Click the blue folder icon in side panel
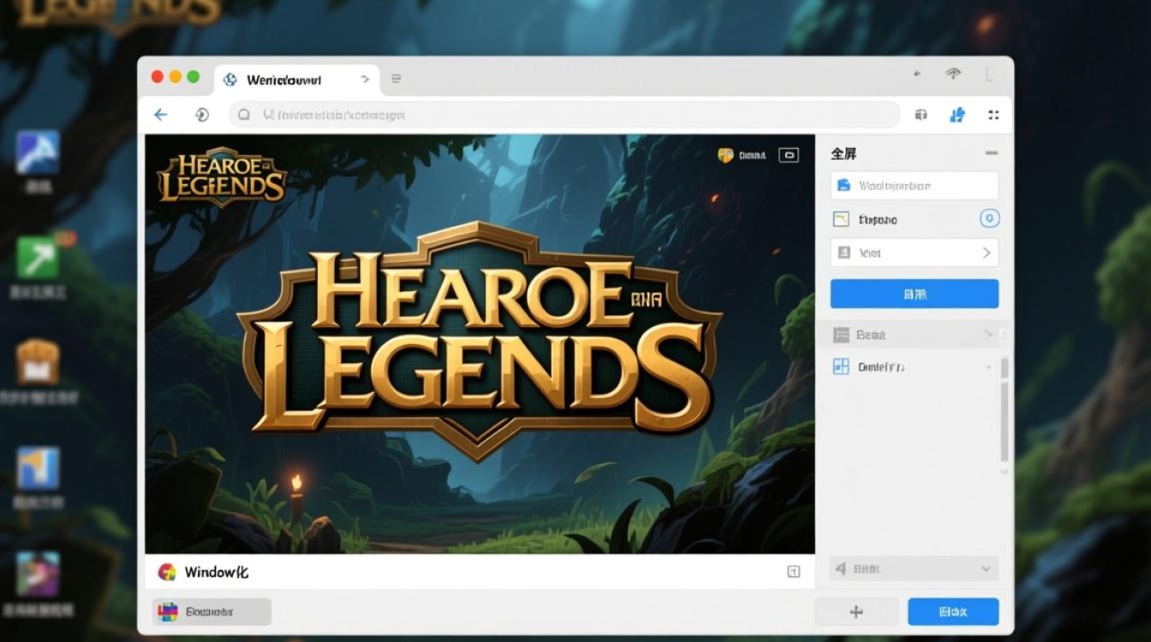Viewport: 1151px width, 642px height. click(x=843, y=185)
